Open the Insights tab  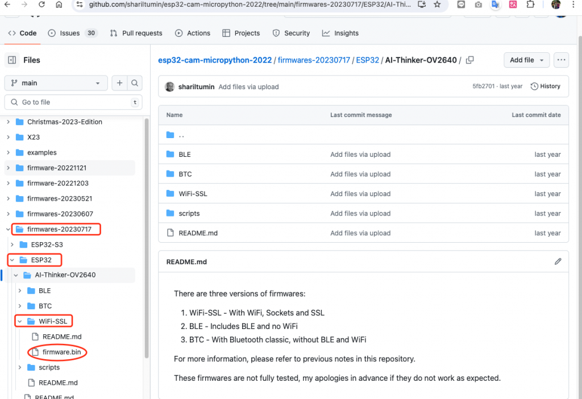(x=340, y=33)
